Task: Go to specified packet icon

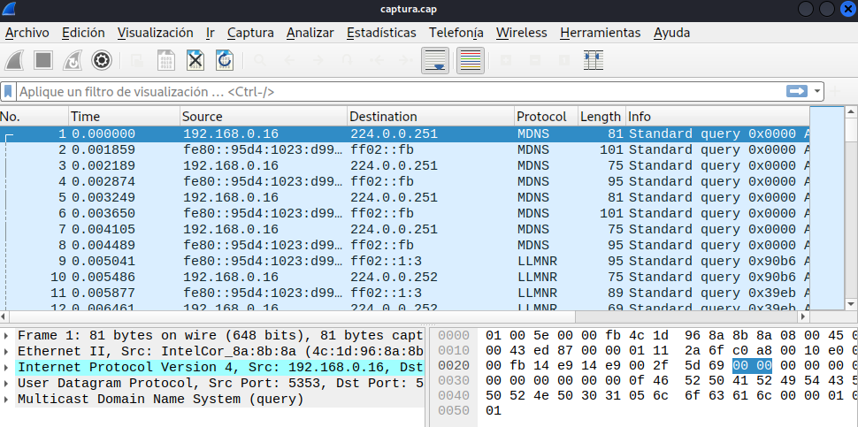Action: 347,60
